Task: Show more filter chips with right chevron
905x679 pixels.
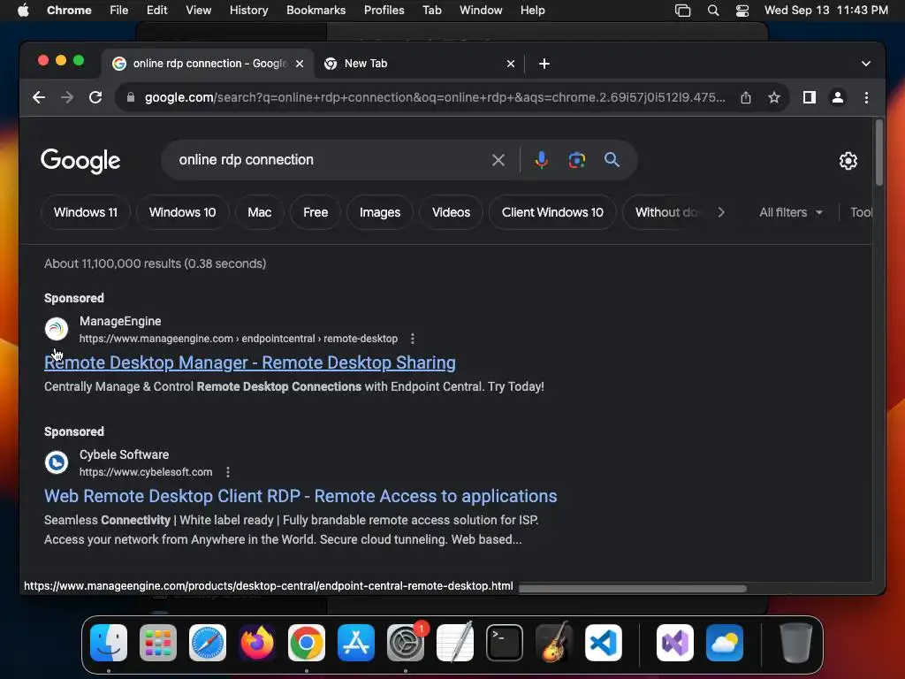Action: click(x=721, y=212)
